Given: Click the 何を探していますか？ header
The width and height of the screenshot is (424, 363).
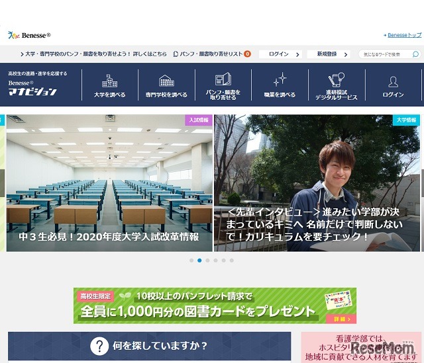Looking at the screenshot, I should (x=150, y=346).
